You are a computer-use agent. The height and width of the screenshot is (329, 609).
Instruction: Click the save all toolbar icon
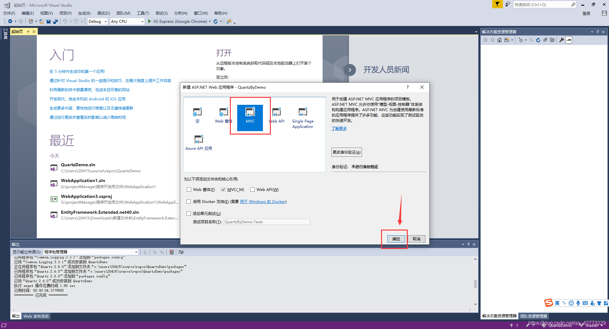click(56, 21)
